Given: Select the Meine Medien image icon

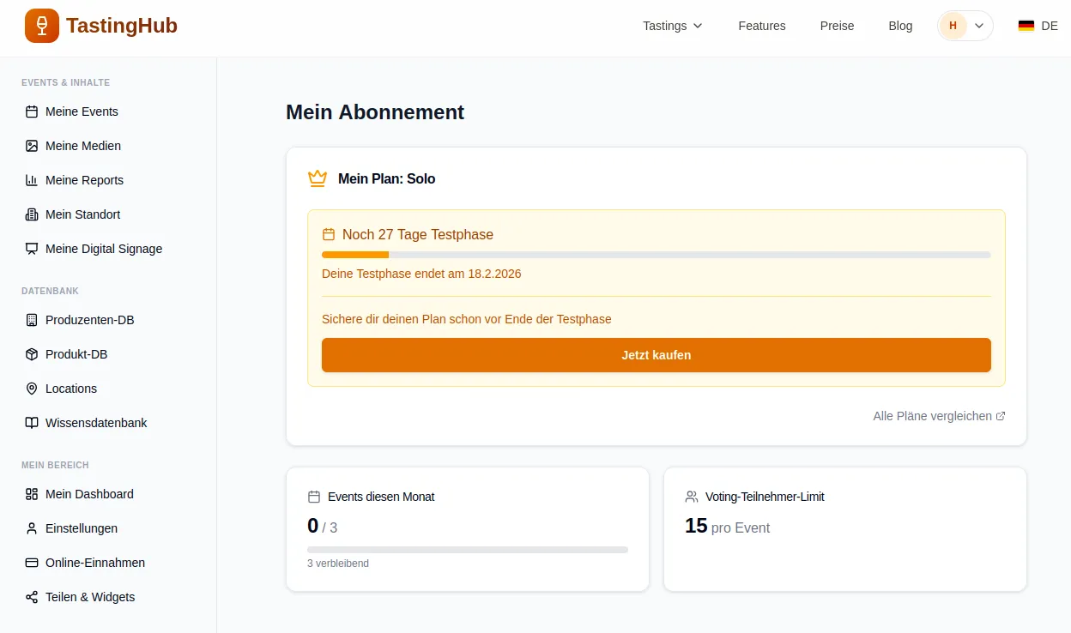Looking at the screenshot, I should tap(32, 146).
